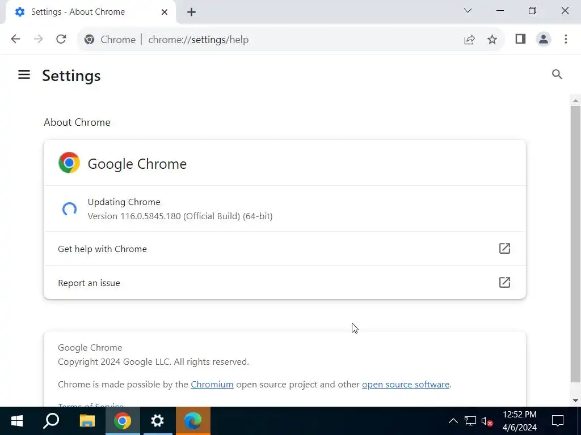Share this page icon in address bar

coord(469,39)
